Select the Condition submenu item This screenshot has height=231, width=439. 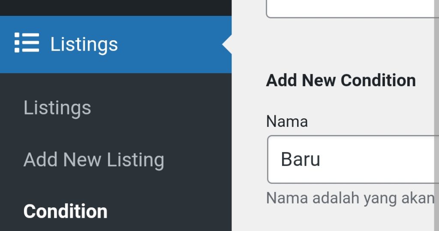[65, 211]
